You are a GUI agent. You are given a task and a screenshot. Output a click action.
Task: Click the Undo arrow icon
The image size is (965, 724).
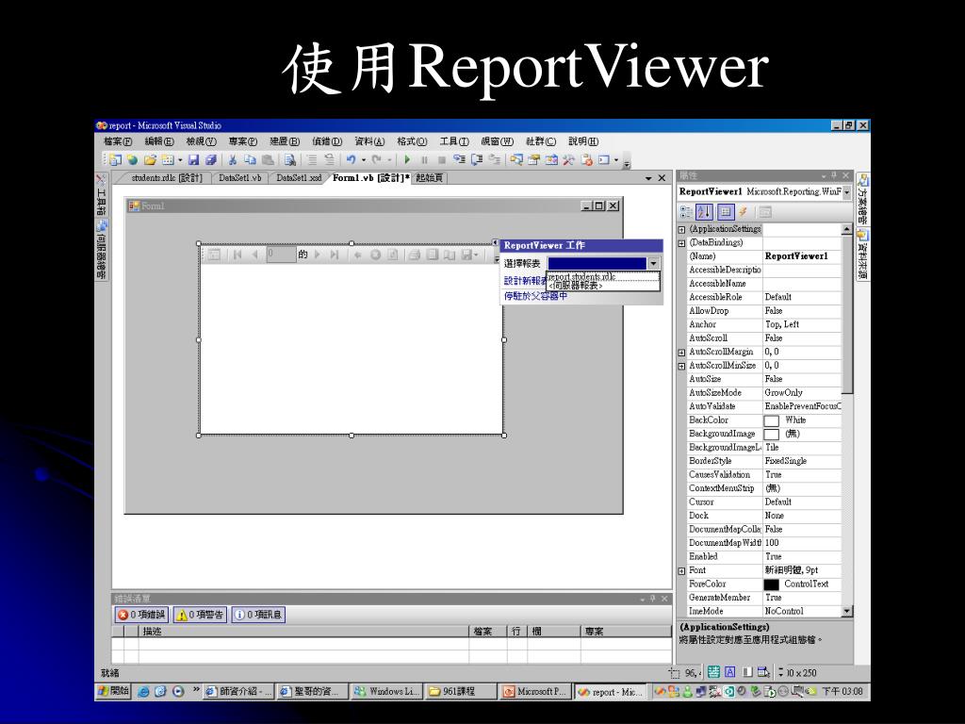point(351,160)
